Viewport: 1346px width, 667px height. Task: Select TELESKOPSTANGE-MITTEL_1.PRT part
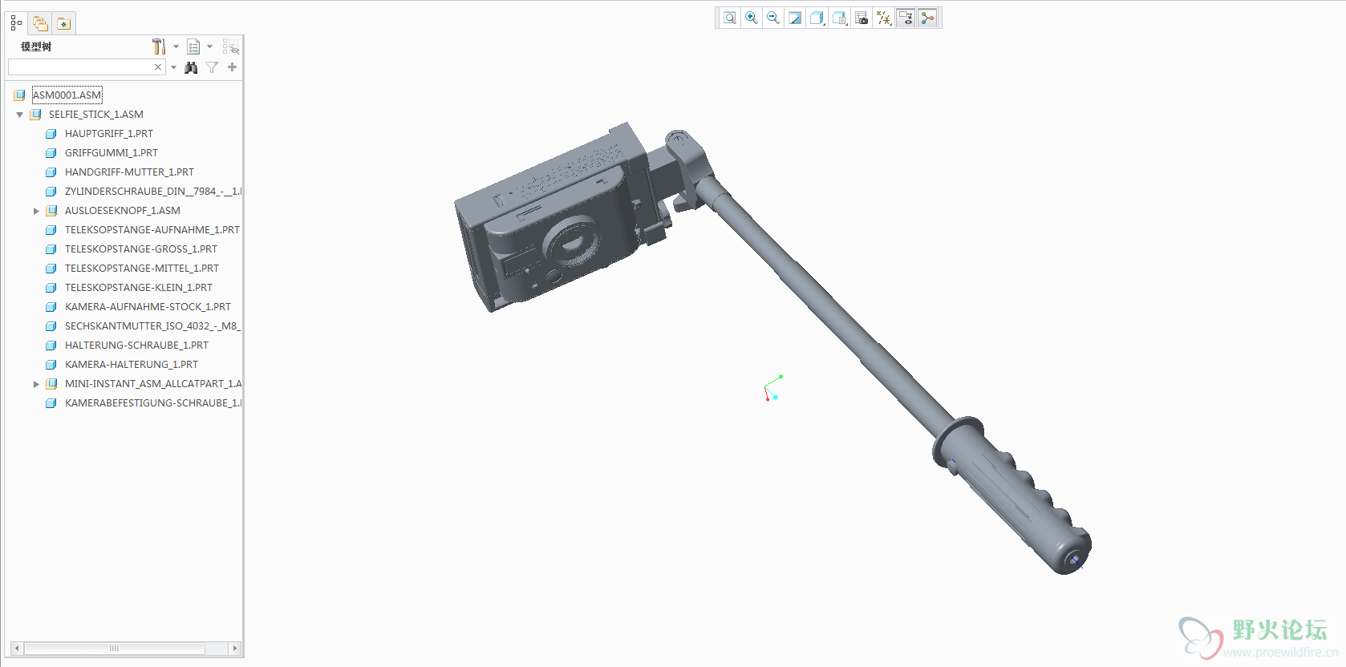(142, 269)
